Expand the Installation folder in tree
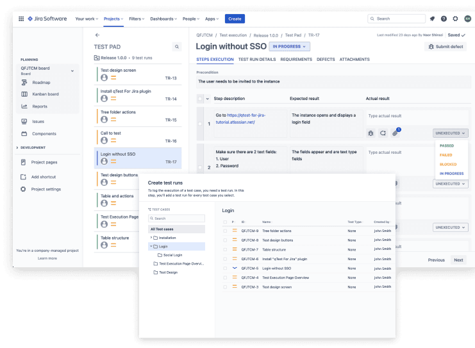Viewport: 475px width, 348px height. pos(151,238)
